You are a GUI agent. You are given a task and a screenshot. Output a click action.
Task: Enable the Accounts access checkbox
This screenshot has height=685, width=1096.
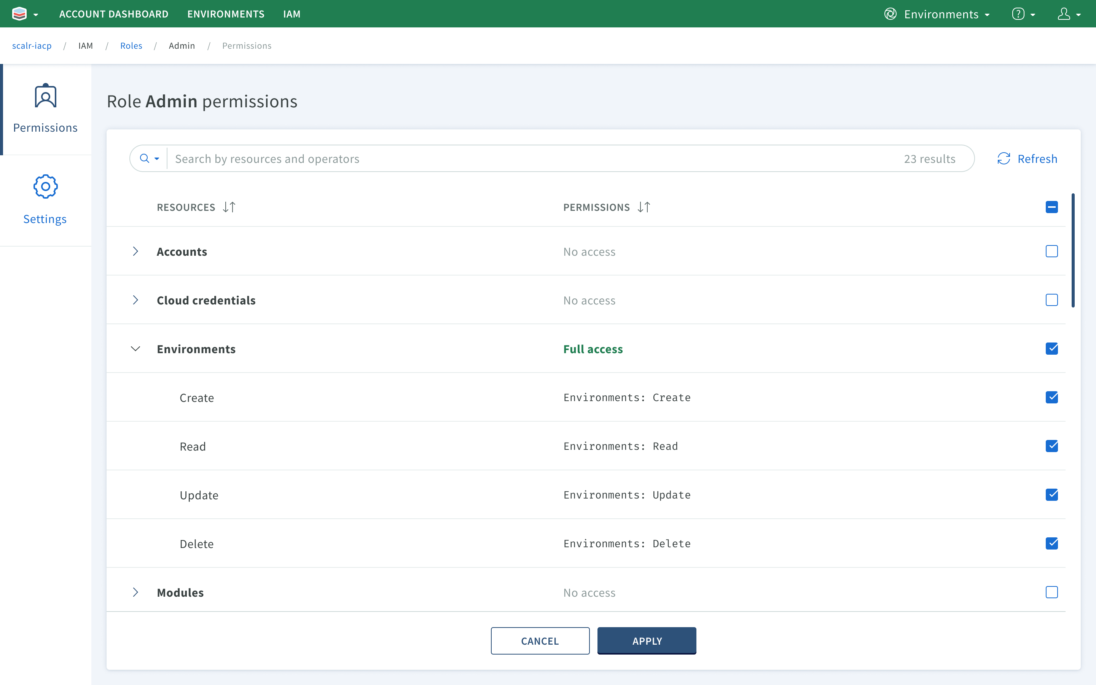click(1051, 251)
